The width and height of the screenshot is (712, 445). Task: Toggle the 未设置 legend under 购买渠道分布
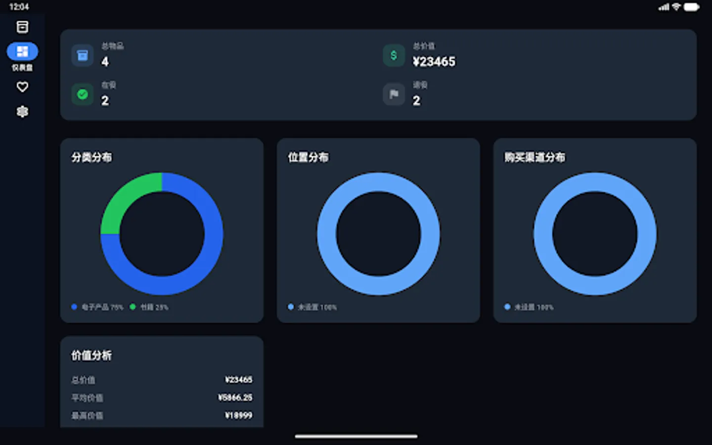point(530,307)
